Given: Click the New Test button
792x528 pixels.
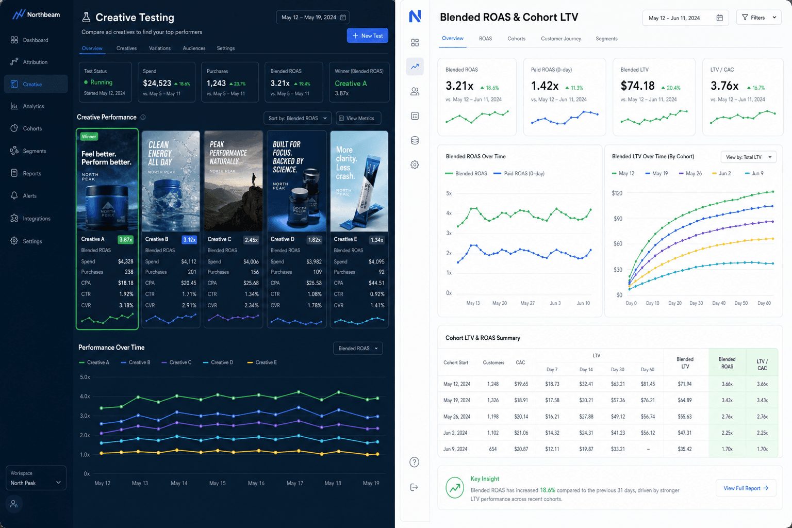Looking at the screenshot, I should [368, 36].
